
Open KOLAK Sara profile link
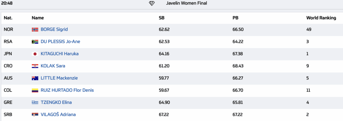point(53,66)
